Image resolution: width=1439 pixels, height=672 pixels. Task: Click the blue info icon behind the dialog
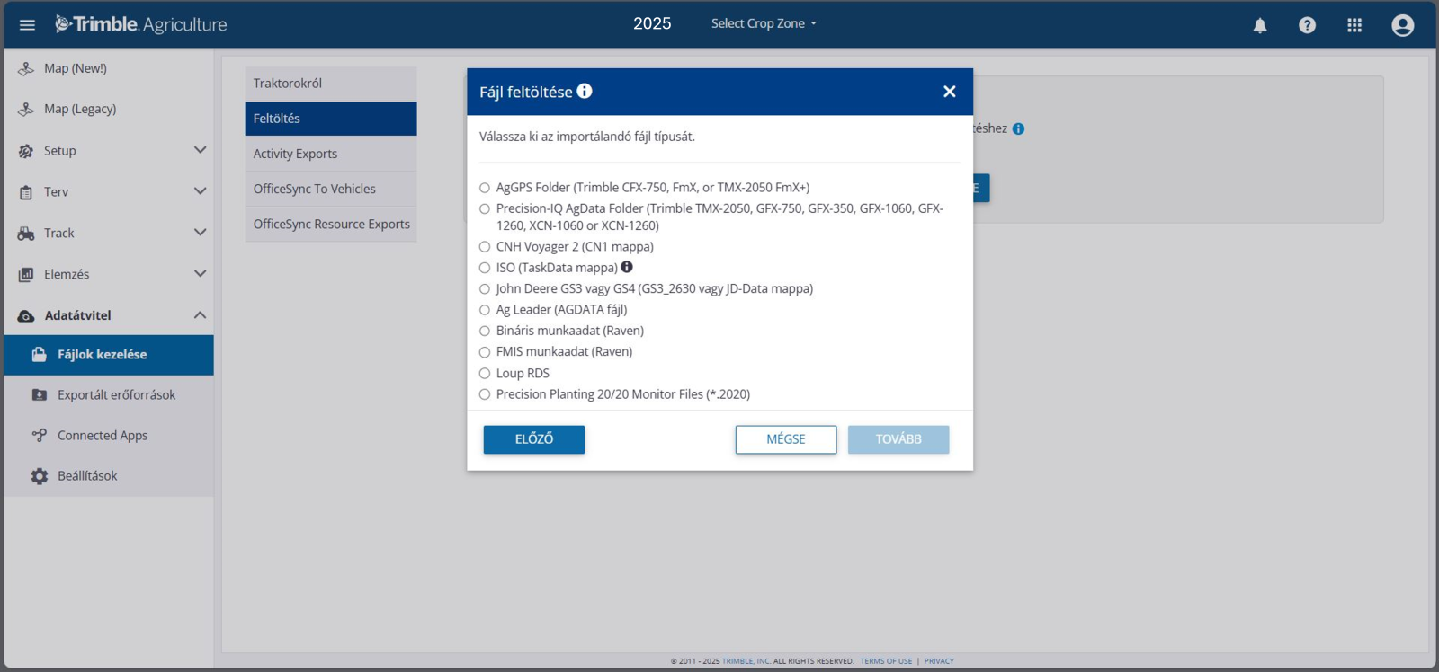(1018, 128)
